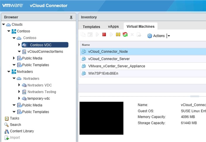Click the VM icon beside Win7SP1Entx86En
The image size is (206, 142).
point(84,73)
